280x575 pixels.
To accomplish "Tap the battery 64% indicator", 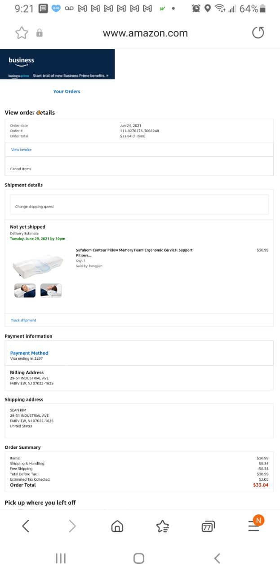I will coord(253,9).
